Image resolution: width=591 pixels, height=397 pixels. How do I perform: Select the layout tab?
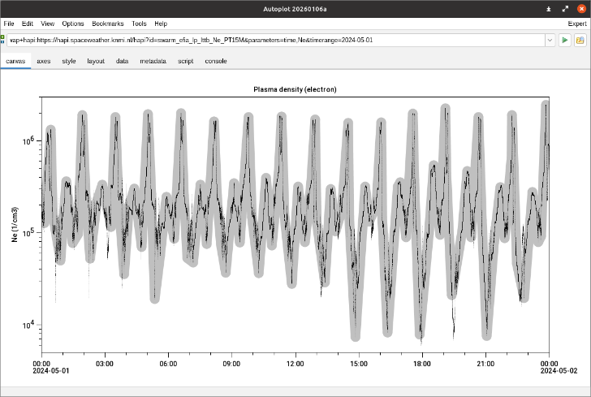coord(95,61)
